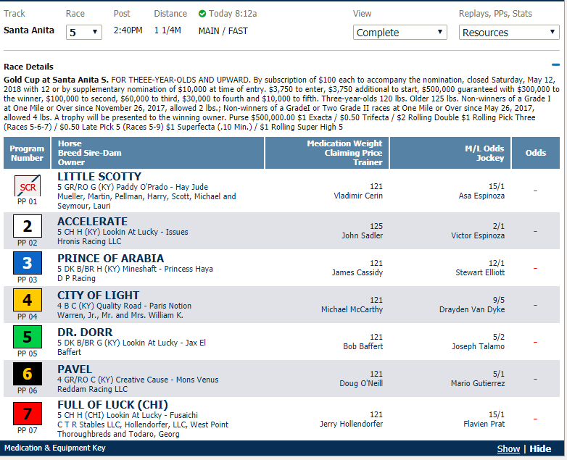Click owner text D P Racing
This screenshot has width=567, height=460.
click(76, 278)
